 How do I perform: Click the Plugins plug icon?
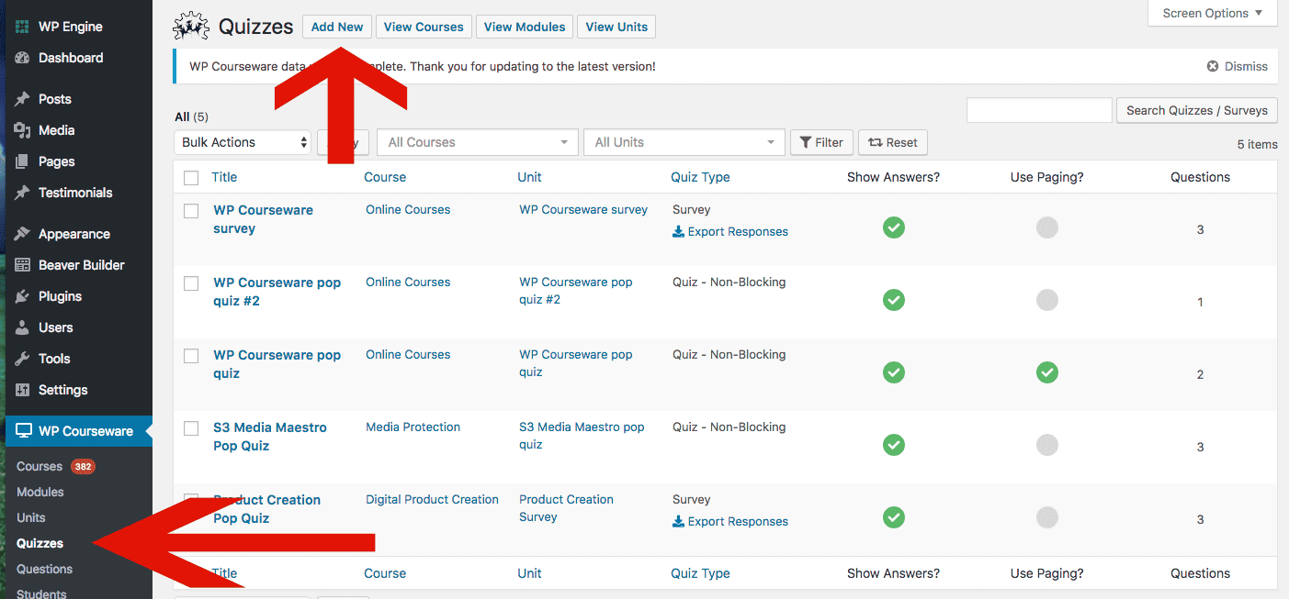pos(23,296)
